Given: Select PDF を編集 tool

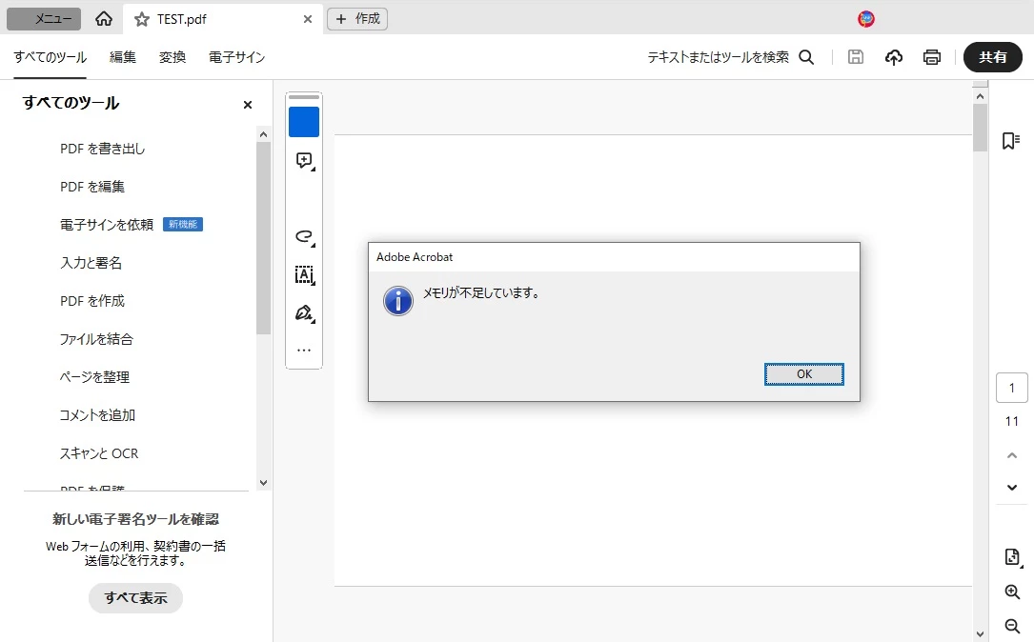Looking at the screenshot, I should (x=92, y=188).
